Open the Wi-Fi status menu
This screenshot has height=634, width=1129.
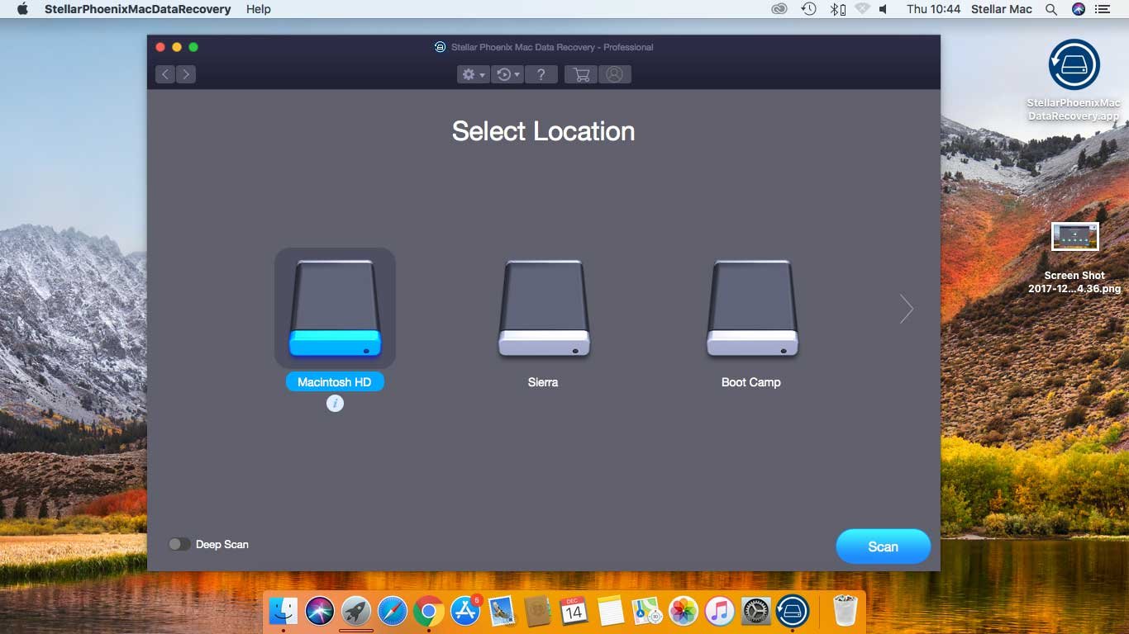[862, 9]
